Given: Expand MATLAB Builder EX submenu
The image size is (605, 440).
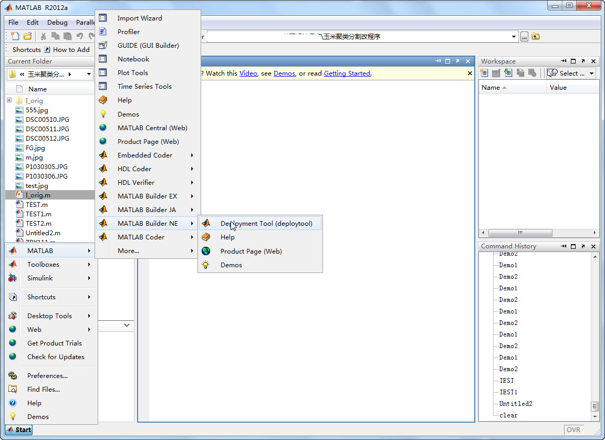Looking at the screenshot, I should pyautogui.click(x=148, y=196).
